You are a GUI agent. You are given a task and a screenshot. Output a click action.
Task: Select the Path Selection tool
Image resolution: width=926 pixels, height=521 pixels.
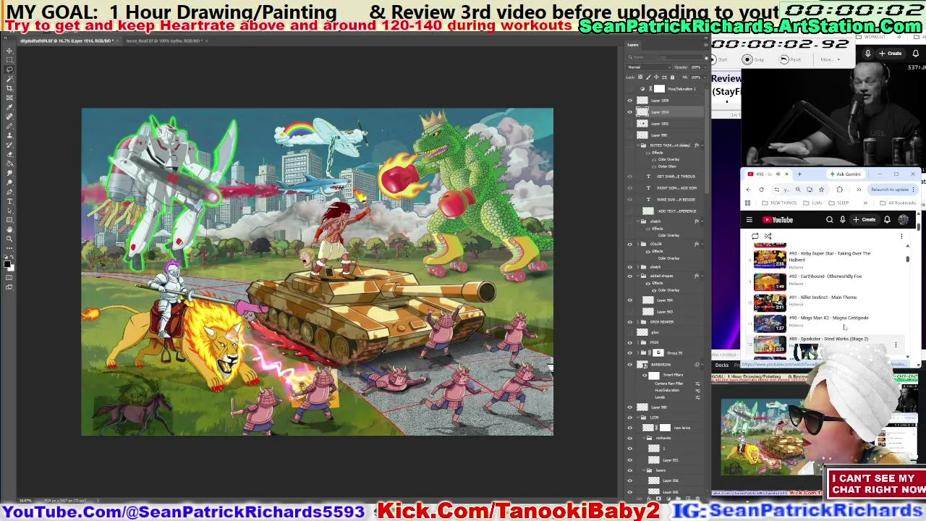click(9, 211)
